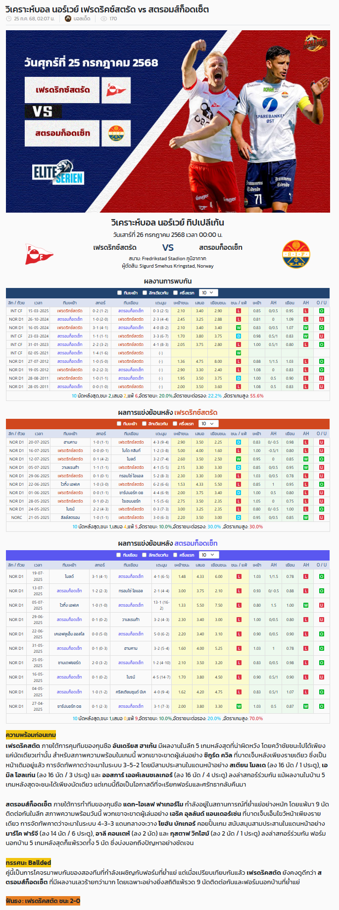The width and height of the screenshot is (339, 910).
Task: Click home team เฟรดริกซ์สตรัด in the 15-03-2025 row
Action: pos(70,311)
